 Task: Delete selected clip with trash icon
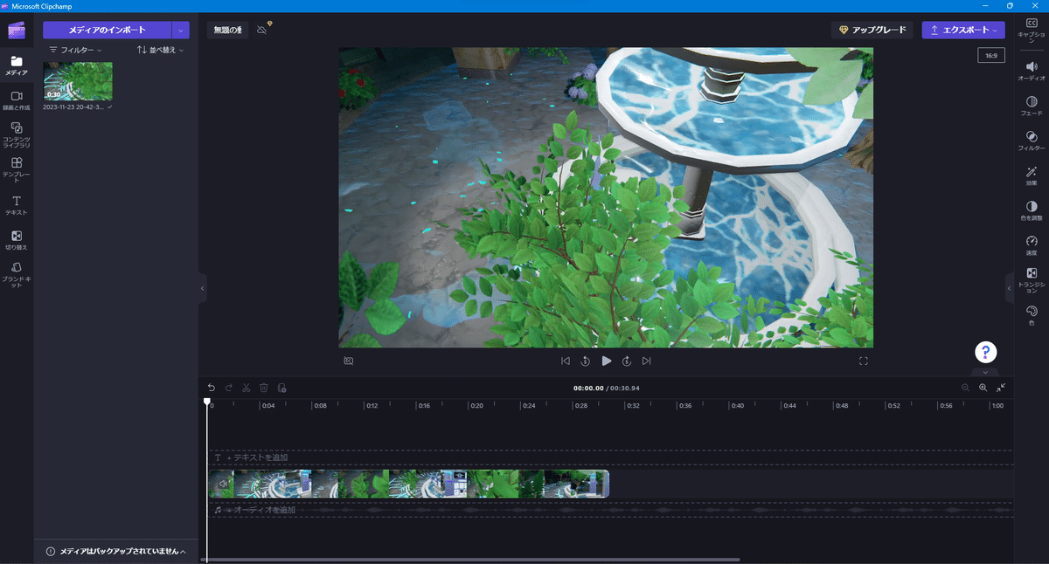click(264, 388)
